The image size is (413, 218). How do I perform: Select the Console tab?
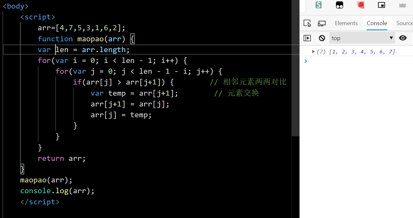coord(377,23)
